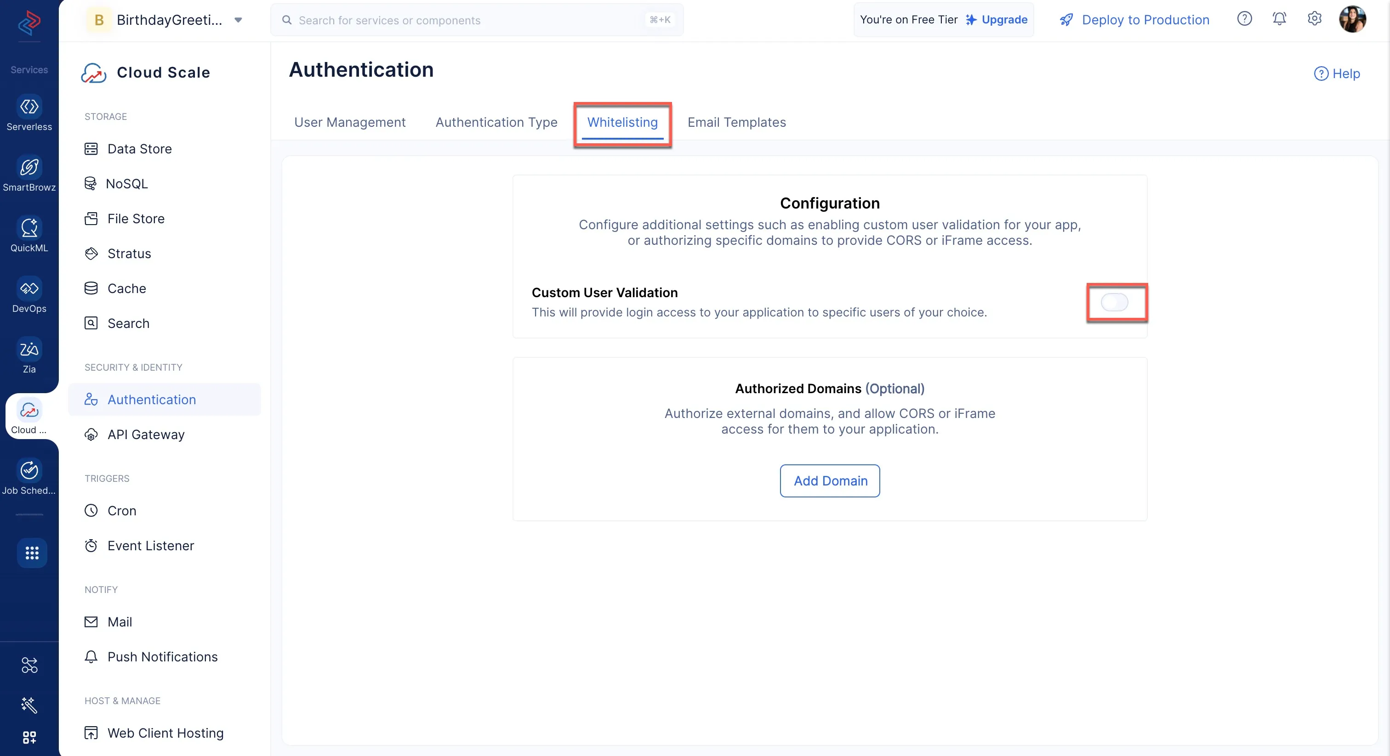
Task: Open the user profile avatar menu
Action: [1352, 19]
